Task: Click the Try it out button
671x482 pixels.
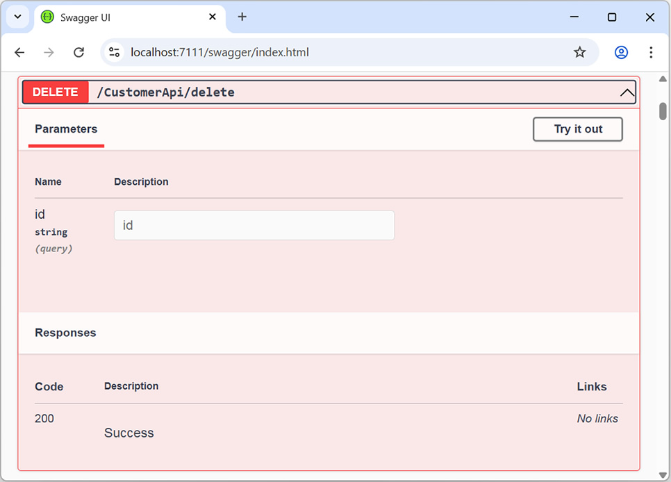Action: tap(578, 129)
